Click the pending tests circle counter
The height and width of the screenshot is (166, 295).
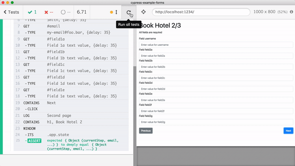[66, 12]
